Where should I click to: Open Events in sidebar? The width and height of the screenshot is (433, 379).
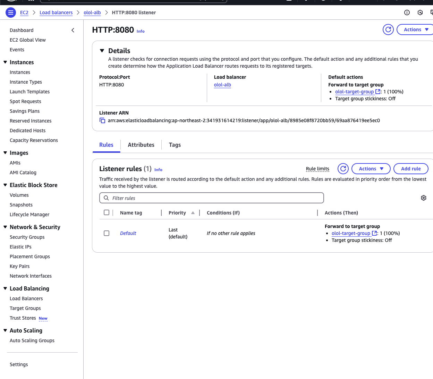point(17,50)
